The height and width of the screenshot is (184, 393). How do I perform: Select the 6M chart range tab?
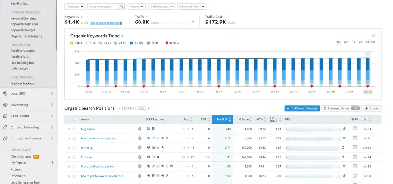coord(346,42)
